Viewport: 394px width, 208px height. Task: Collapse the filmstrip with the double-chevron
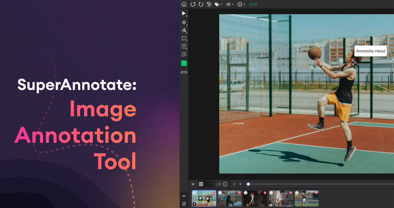click(193, 184)
